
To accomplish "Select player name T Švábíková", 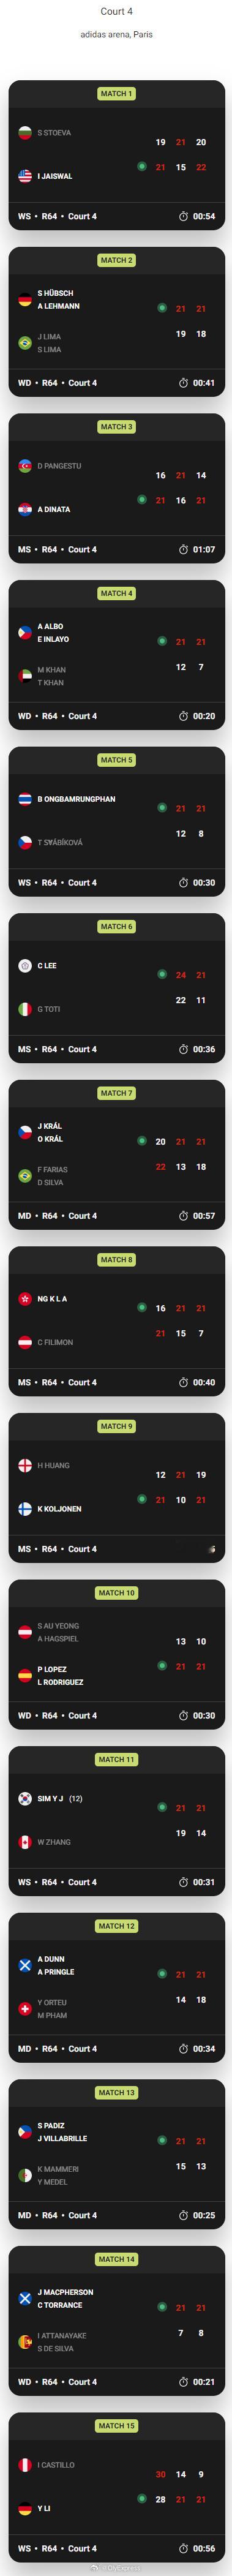I will (x=60, y=843).
